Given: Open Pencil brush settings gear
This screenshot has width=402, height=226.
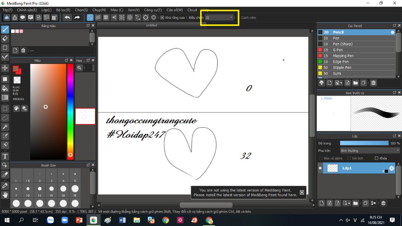Looking at the screenshot, I should point(393,32).
